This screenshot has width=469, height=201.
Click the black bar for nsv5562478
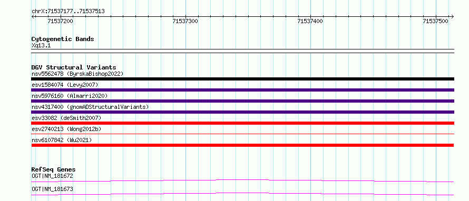[242, 79]
